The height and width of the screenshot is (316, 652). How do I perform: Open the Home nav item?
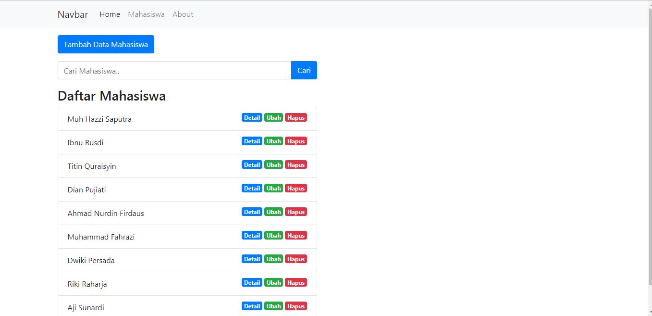tap(110, 14)
